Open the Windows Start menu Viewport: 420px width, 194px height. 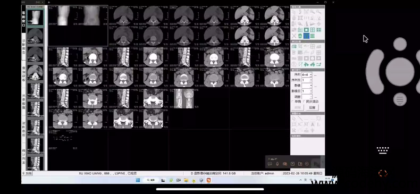(138, 180)
